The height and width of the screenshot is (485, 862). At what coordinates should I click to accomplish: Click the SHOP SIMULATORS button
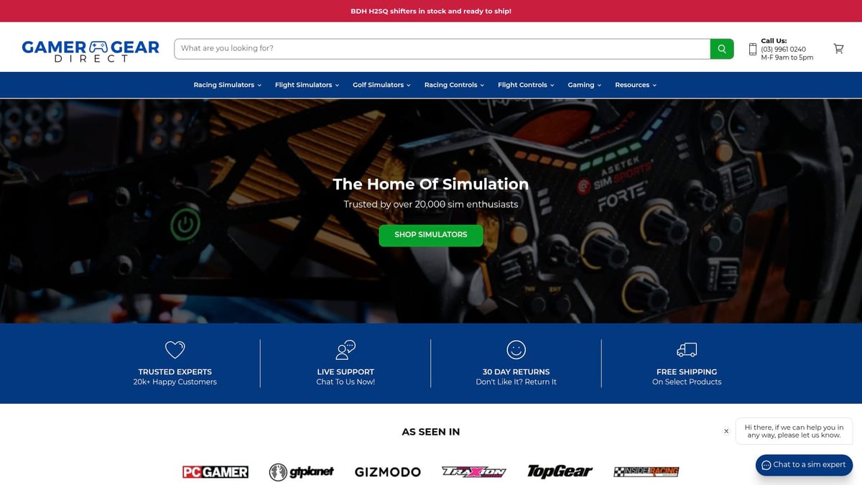pos(430,235)
